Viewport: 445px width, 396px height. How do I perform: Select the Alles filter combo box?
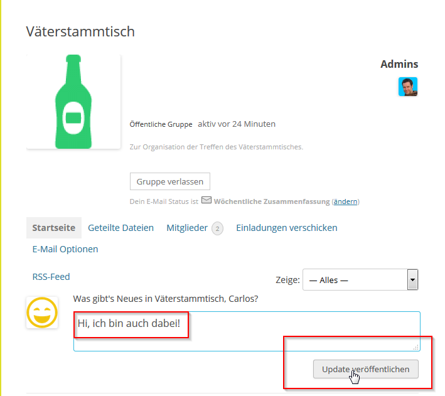click(360, 280)
